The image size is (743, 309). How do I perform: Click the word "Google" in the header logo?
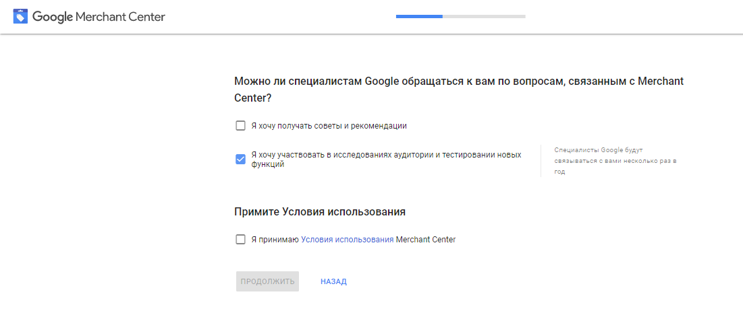click(x=53, y=18)
